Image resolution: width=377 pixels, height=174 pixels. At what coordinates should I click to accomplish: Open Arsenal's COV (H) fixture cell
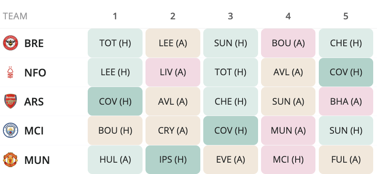[x=115, y=101]
